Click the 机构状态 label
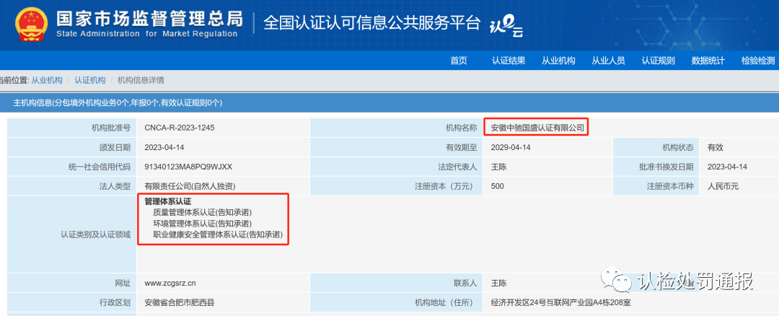This screenshot has width=779, height=316. 677,147
